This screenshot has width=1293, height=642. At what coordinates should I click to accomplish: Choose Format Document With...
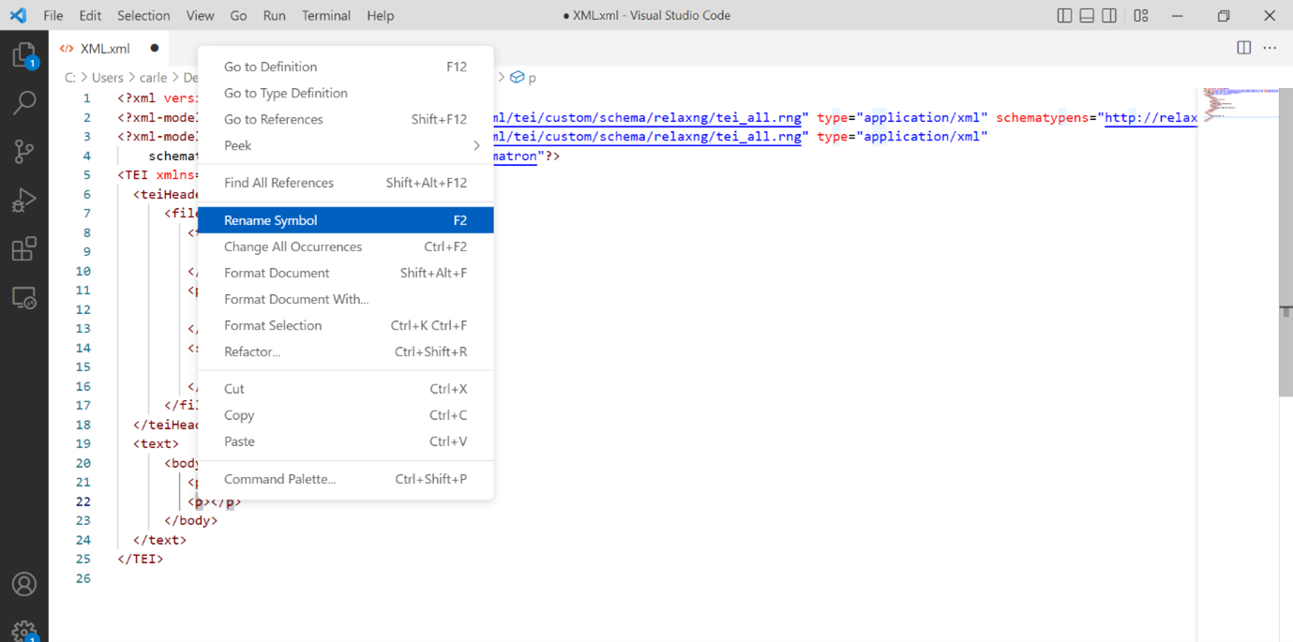345,299
